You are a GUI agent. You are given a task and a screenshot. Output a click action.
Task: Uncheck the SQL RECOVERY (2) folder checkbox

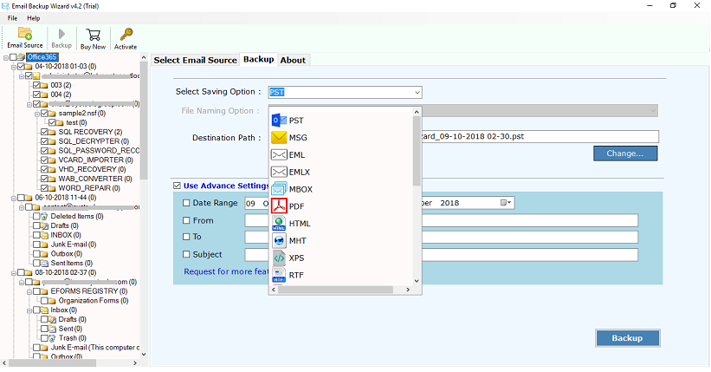click(x=44, y=132)
